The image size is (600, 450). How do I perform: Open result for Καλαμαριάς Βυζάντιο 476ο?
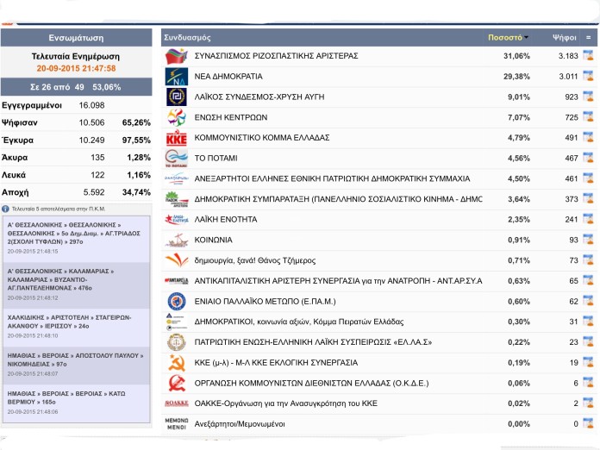click(76, 285)
